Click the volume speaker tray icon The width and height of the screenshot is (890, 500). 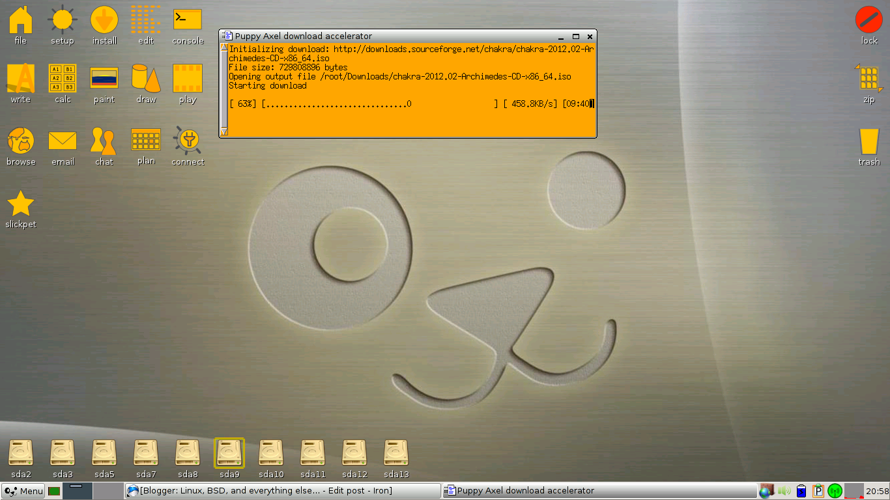784,491
